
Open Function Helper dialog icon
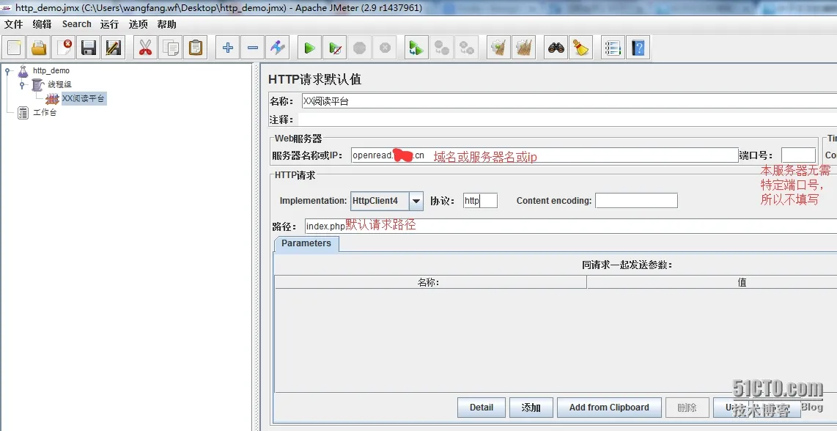(x=613, y=48)
